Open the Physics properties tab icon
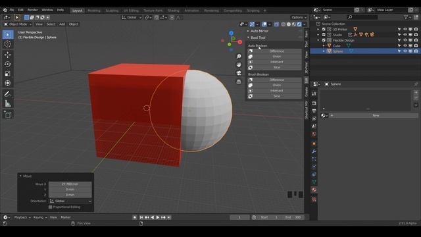The image size is (421, 237). [x=314, y=167]
